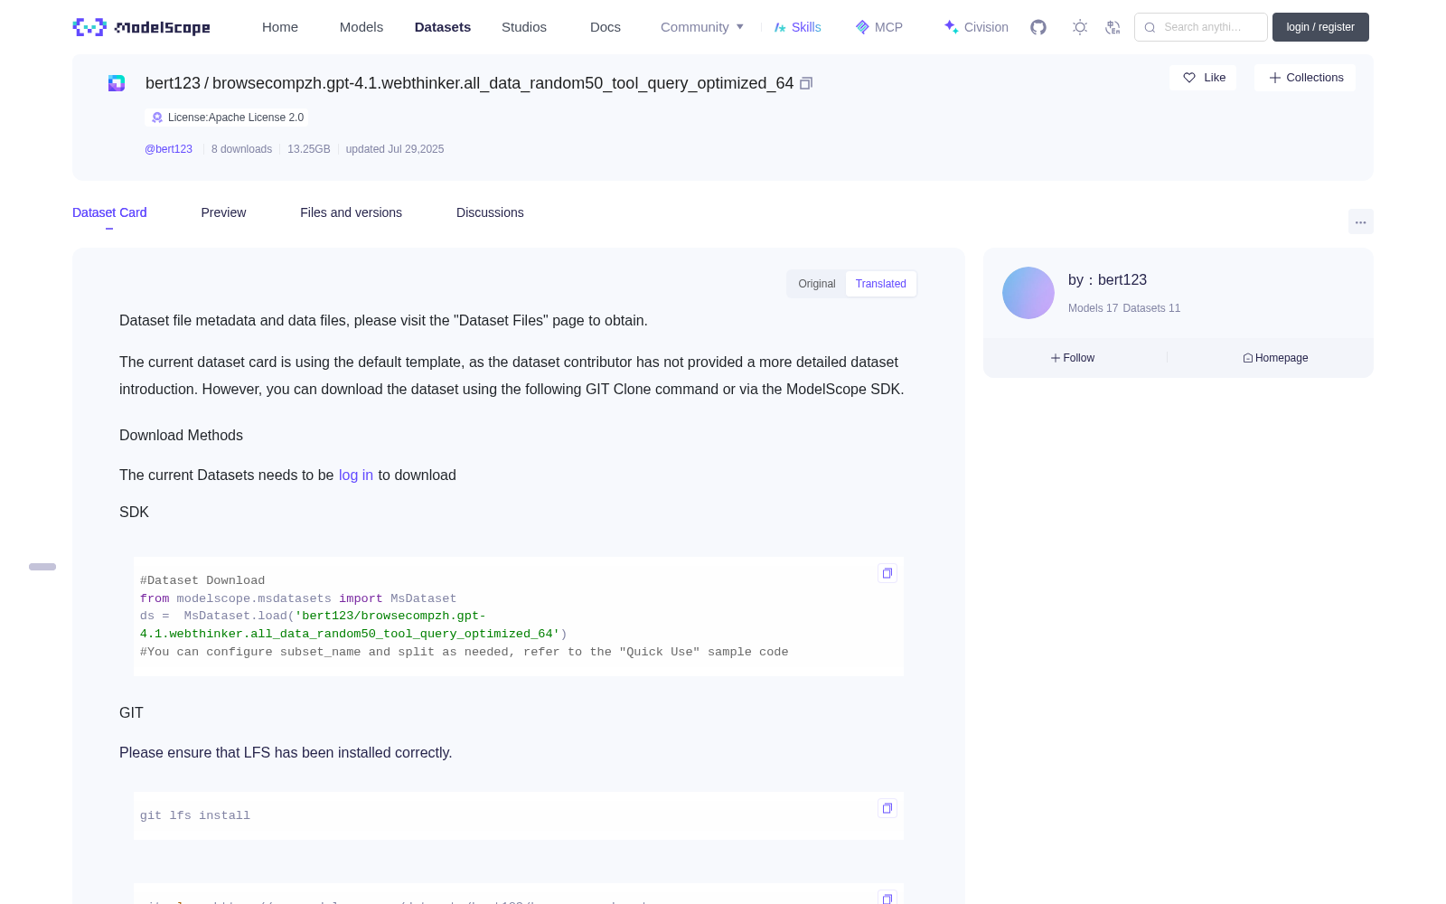The height and width of the screenshot is (904, 1446).
Task: Visit author Homepage
Action: tap(1275, 358)
